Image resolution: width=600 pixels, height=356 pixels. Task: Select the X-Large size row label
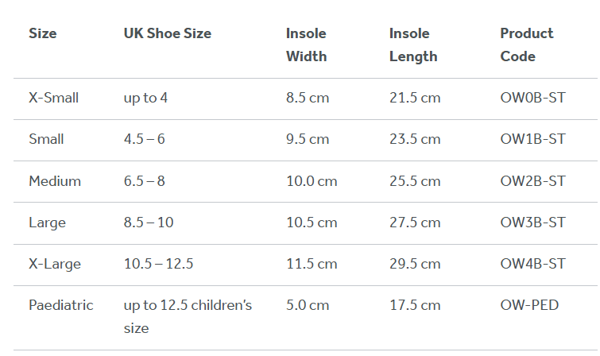[55, 264]
